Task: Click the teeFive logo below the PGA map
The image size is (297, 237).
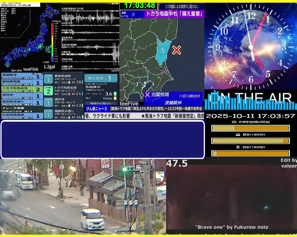Action: (31, 69)
